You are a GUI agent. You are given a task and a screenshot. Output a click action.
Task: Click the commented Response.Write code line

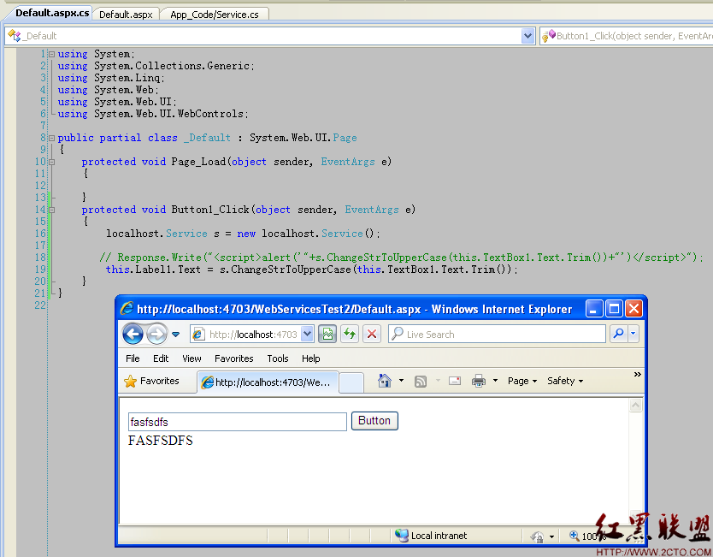[401, 258]
